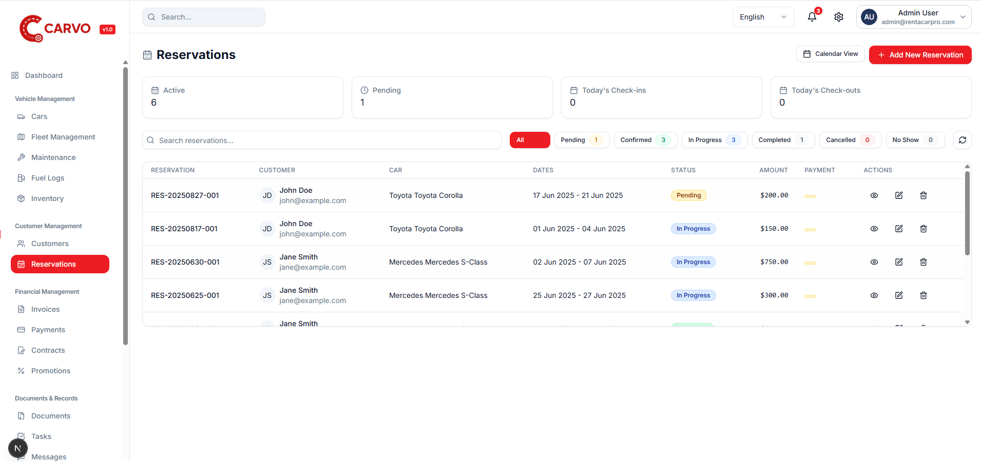This screenshot has width=981, height=462.
Task: Delete reservation RES-20250827-001 using trash icon
Action: click(923, 195)
